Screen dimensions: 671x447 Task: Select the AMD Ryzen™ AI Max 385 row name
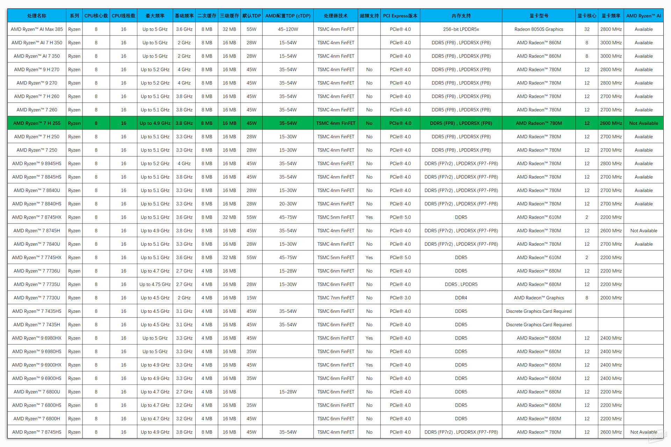(37, 29)
